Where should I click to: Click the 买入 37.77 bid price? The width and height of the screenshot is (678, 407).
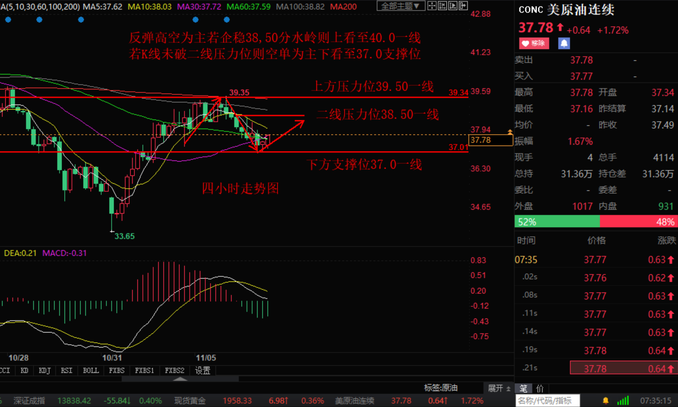click(581, 77)
